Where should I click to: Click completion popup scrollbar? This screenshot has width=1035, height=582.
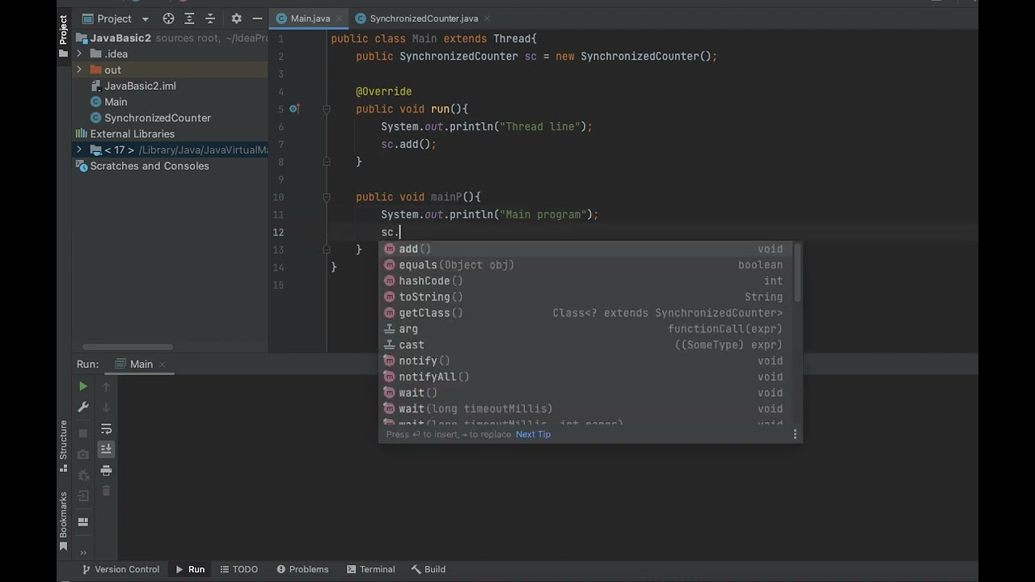point(798,272)
